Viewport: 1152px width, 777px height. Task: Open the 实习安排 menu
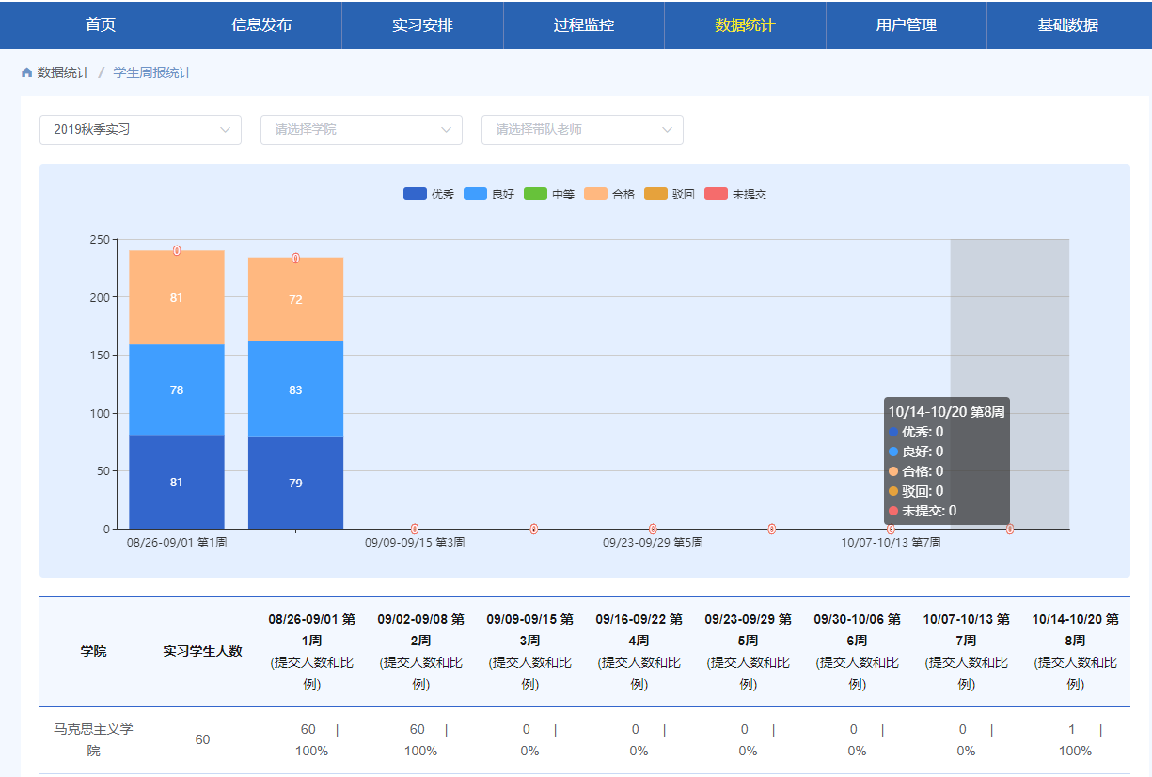[422, 25]
